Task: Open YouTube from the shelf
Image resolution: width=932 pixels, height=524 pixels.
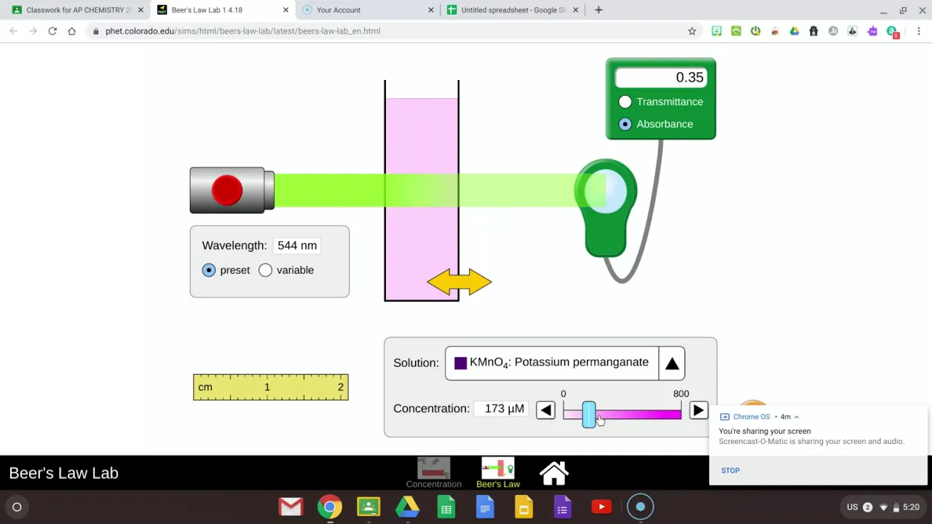Action: coord(601,507)
